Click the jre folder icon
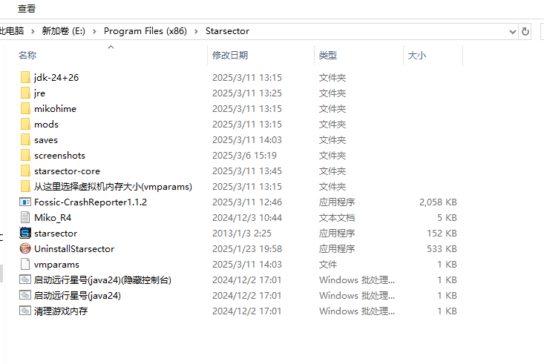This screenshot has height=364, width=544. point(25,93)
